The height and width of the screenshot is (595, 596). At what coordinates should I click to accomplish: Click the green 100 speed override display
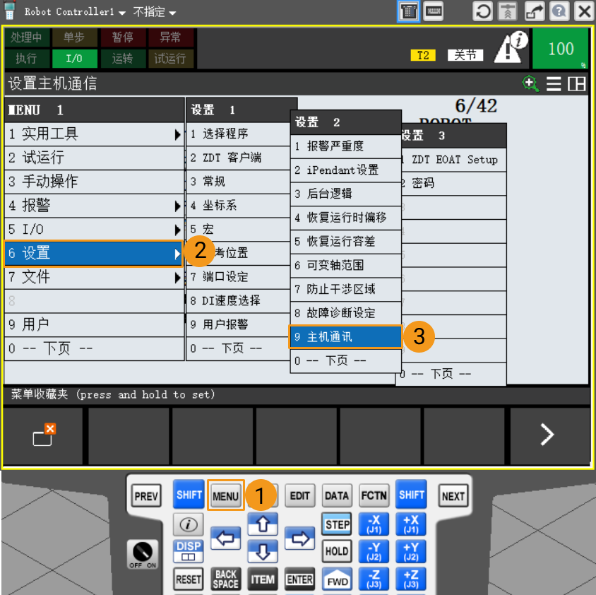tap(561, 48)
